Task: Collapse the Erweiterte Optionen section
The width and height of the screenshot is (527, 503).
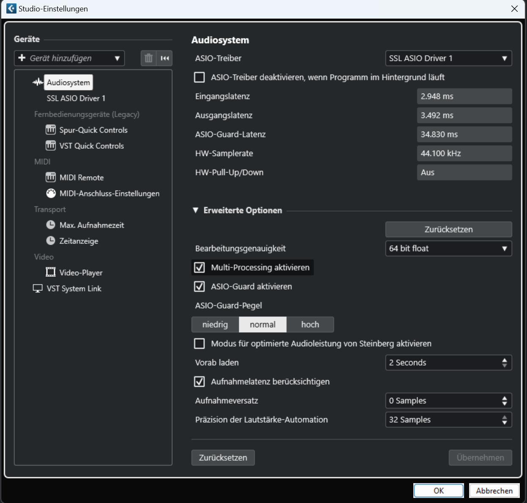Action: tap(196, 210)
